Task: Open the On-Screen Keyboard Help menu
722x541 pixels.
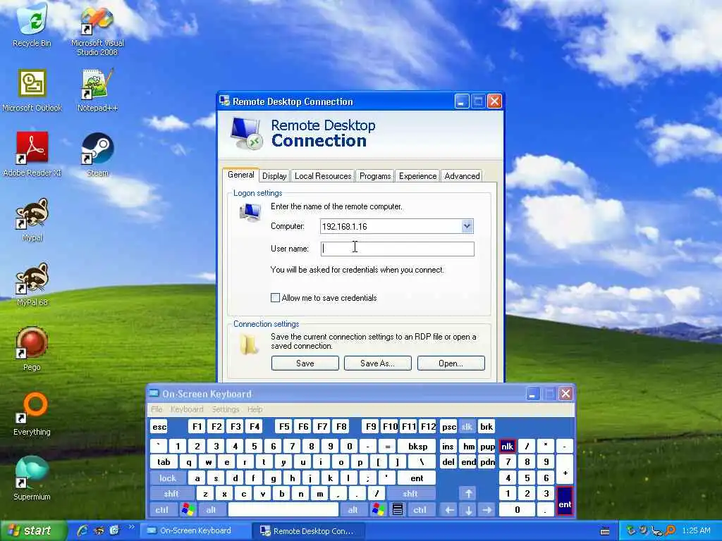Action: [255, 409]
